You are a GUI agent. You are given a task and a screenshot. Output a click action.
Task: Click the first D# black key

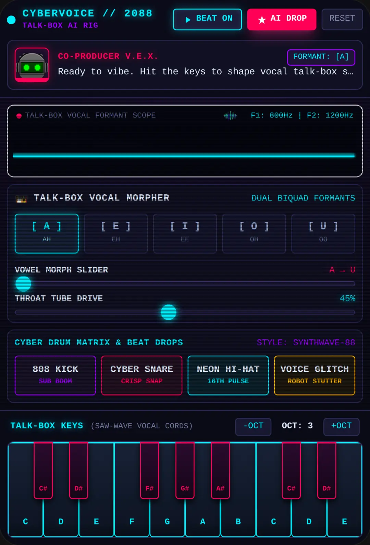point(78,470)
